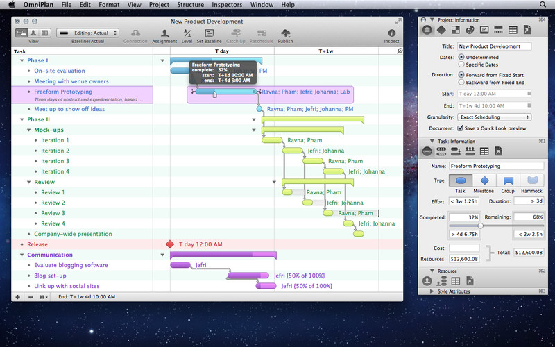The height and width of the screenshot is (347, 555).
Task: Open the Granularity Exact Scheduling dropdown
Action: pyautogui.click(x=494, y=117)
